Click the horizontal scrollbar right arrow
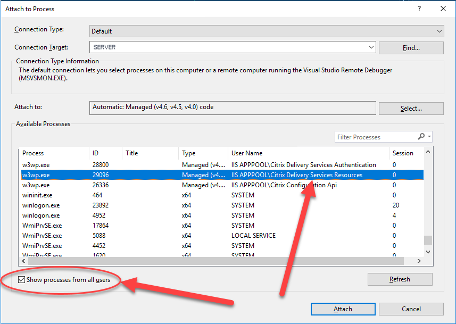Image resolution: width=456 pixels, height=324 pixels. point(419,261)
